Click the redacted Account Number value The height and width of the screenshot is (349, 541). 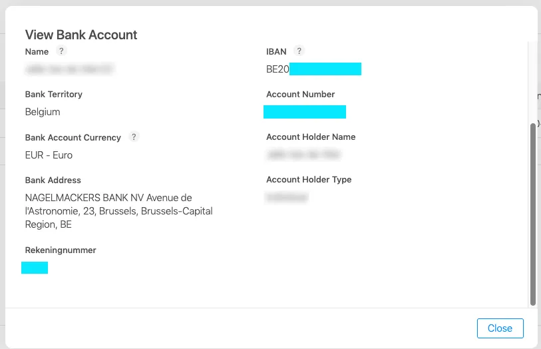[305, 112]
